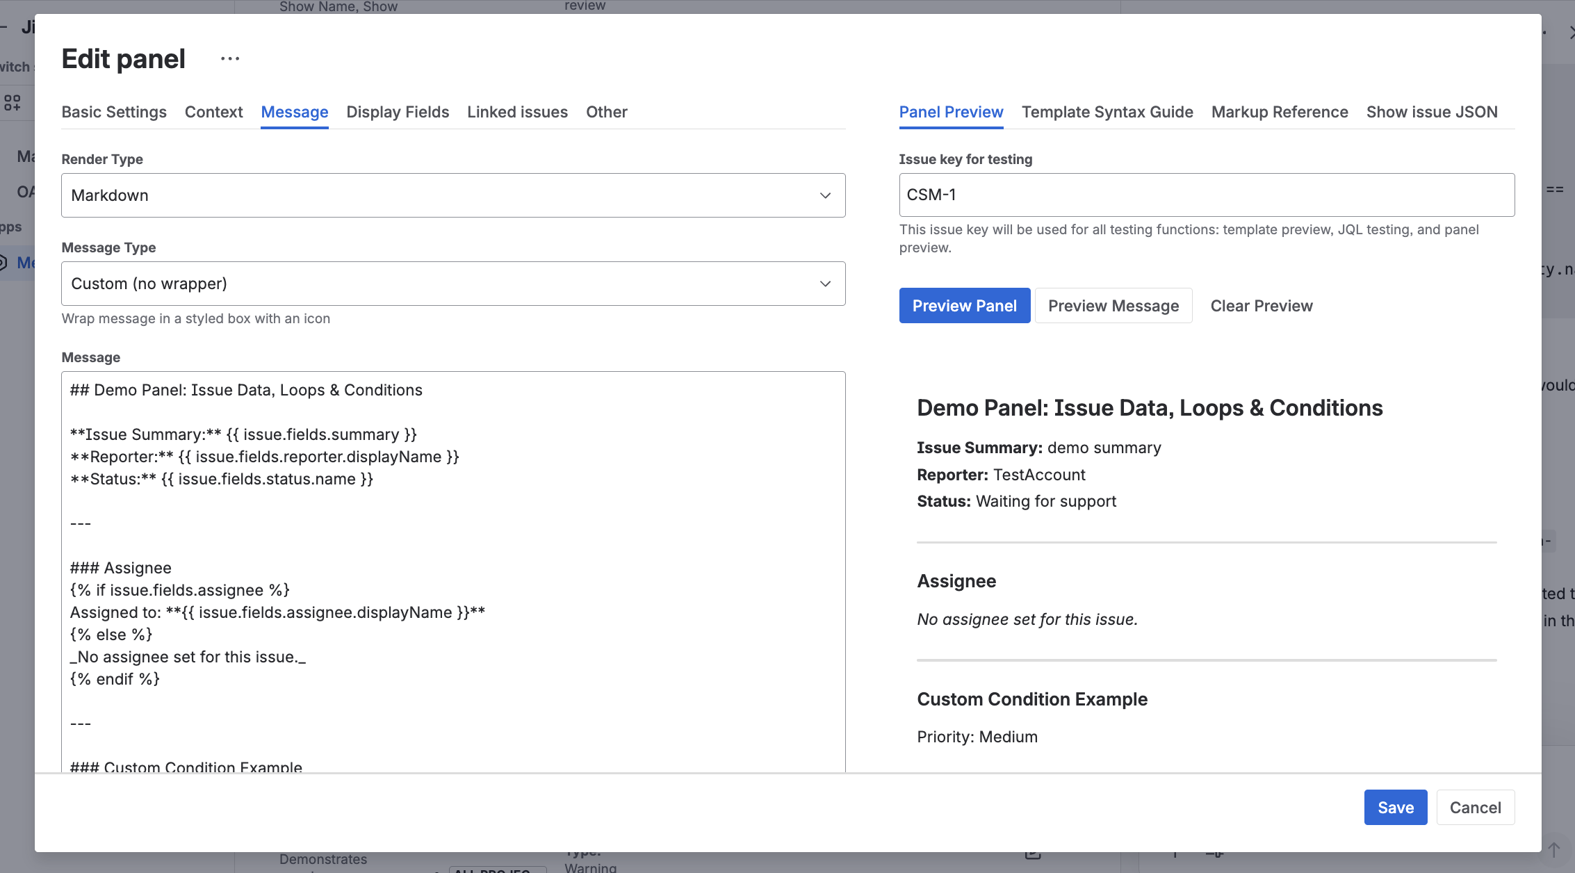The image size is (1575, 873).
Task: Open the three-dot menu beside Edit panel
Action: click(x=230, y=59)
